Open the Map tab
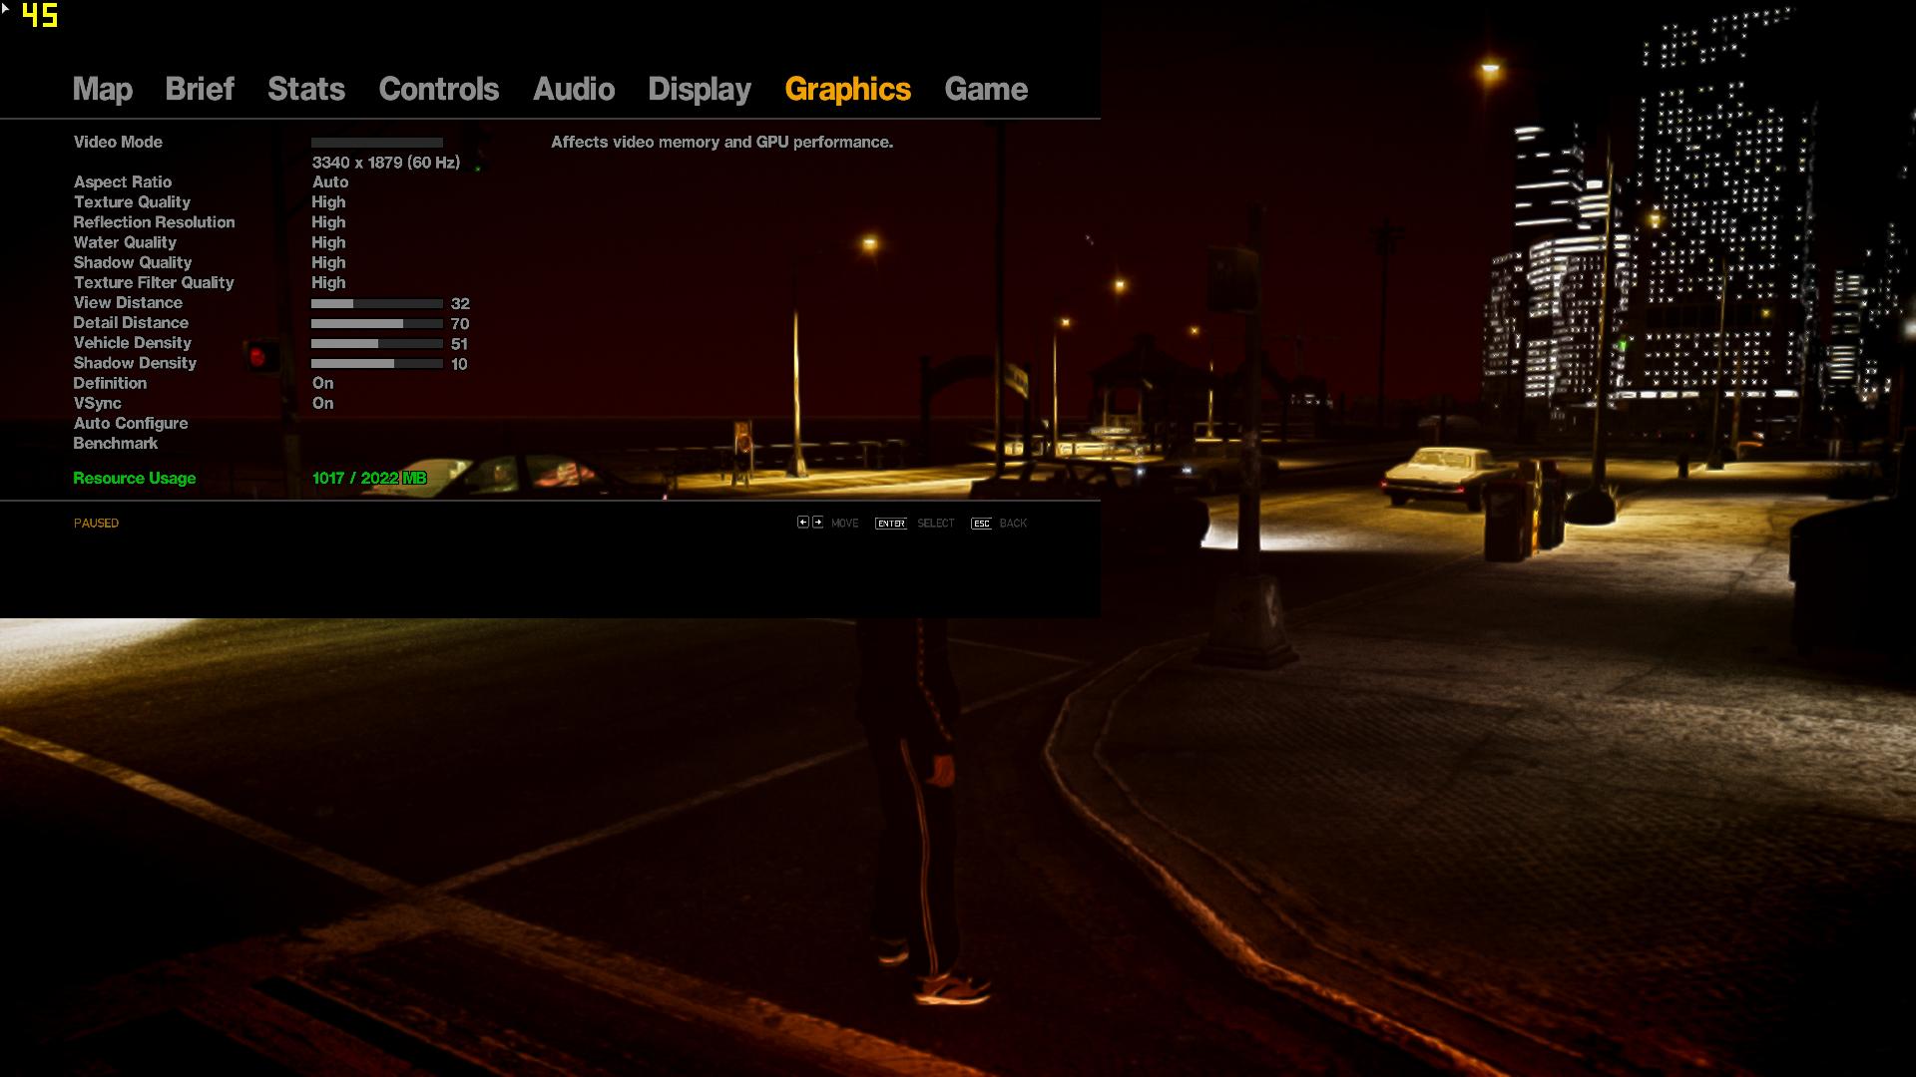The height and width of the screenshot is (1077, 1916). [102, 89]
